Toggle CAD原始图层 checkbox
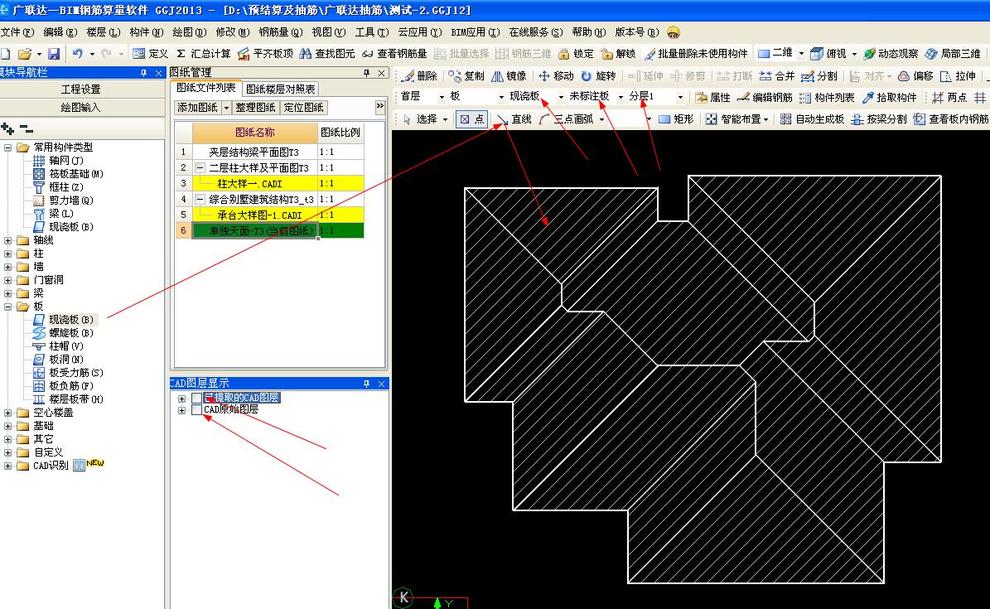990x609 pixels. [x=197, y=410]
